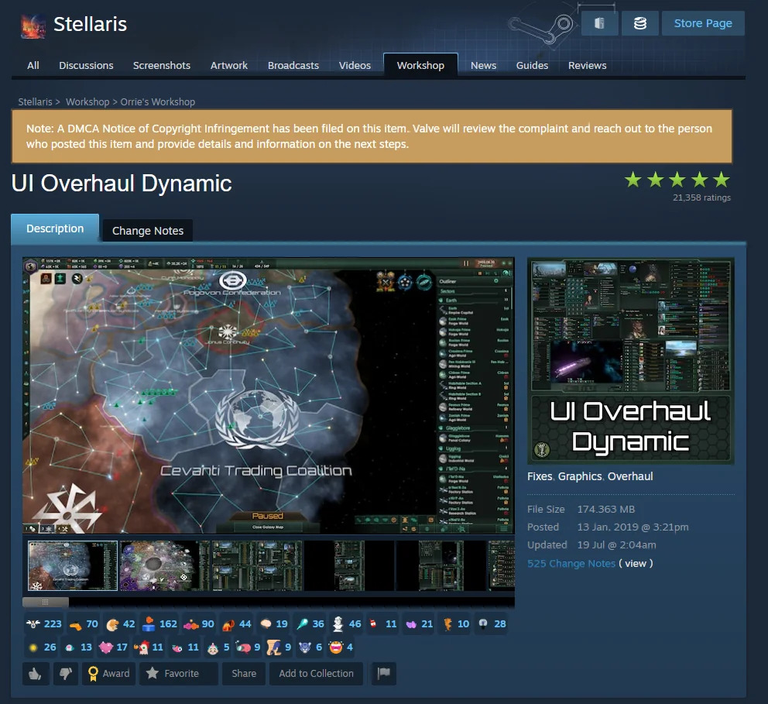Screen dimensions: 768x704
Task: Open the Change Notes tab
Action: tap(147, 231)
